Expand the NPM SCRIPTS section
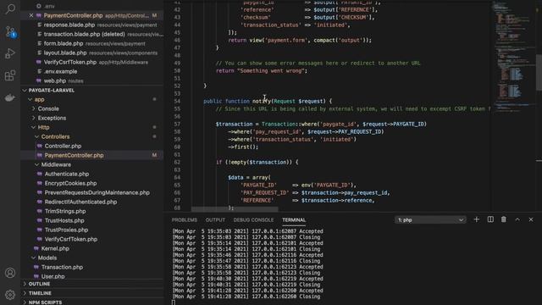 point(92,302)
